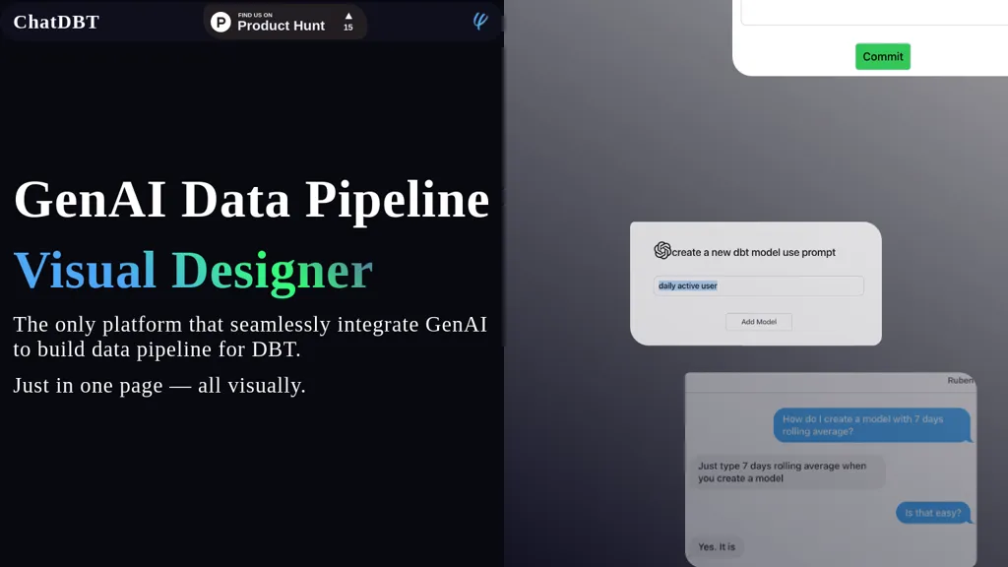The height and width of the screenshot is (567, 1008).
Task: Click the 'Just in one page' tagline
Action: tap(159, 385)
